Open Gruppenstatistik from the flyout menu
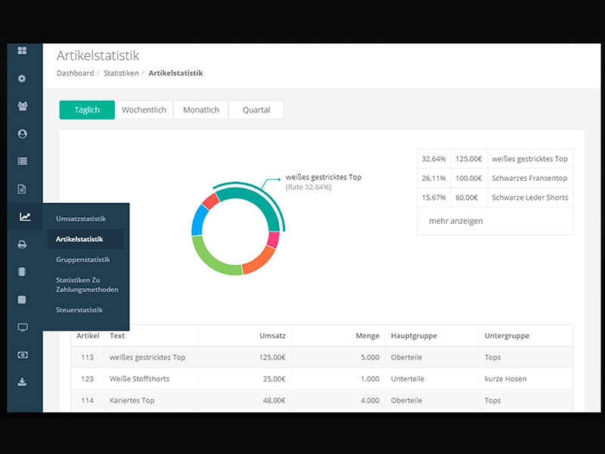Viewport: 605px width, 454px height. 83,260
